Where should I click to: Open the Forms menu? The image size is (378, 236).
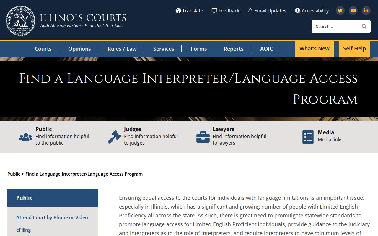[199, 49]
